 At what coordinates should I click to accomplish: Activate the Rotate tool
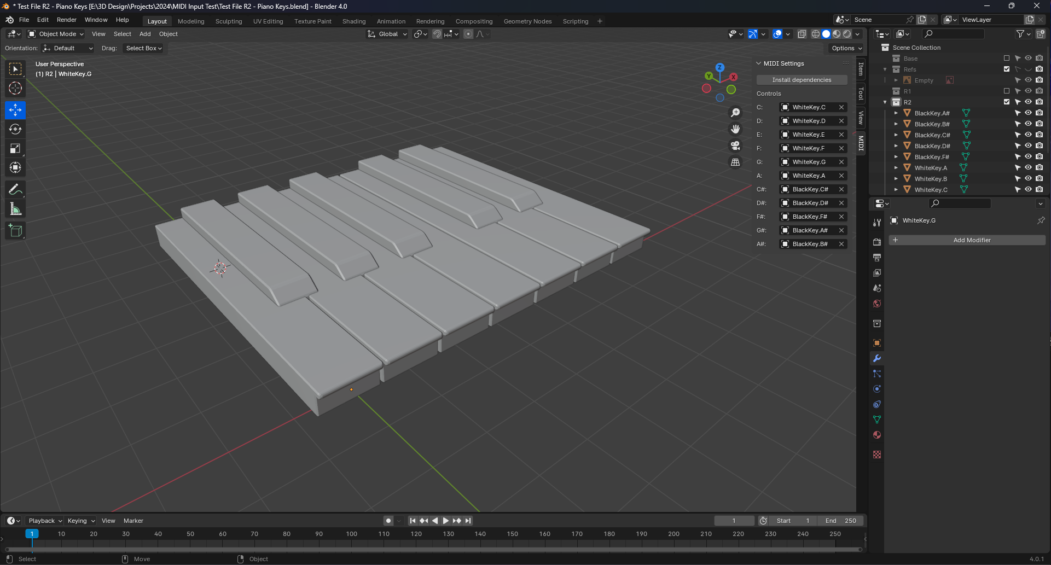pos(15,129)
